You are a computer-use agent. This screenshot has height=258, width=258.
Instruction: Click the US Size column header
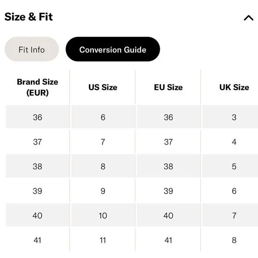pos(103,87)
